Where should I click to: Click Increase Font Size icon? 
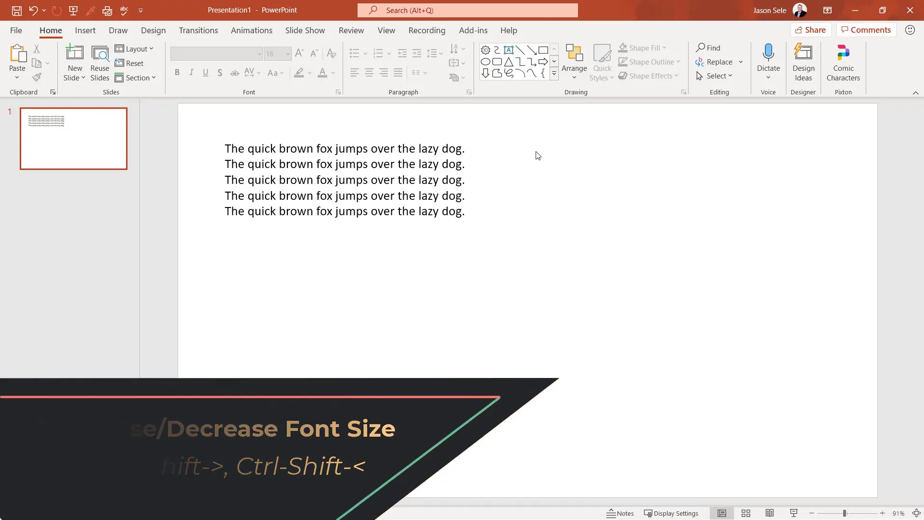(x=299, y=53)
